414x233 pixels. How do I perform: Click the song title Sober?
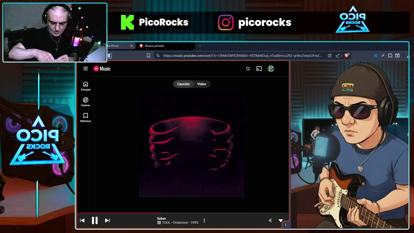[161, 218]
